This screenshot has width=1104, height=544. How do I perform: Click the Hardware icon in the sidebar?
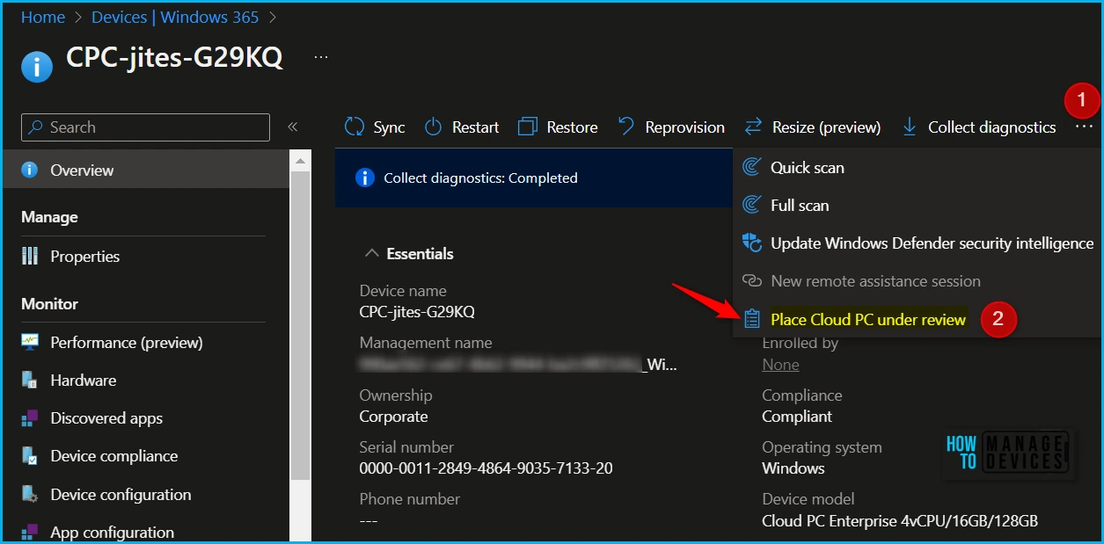pyautogui.click(x=30, y=381)
